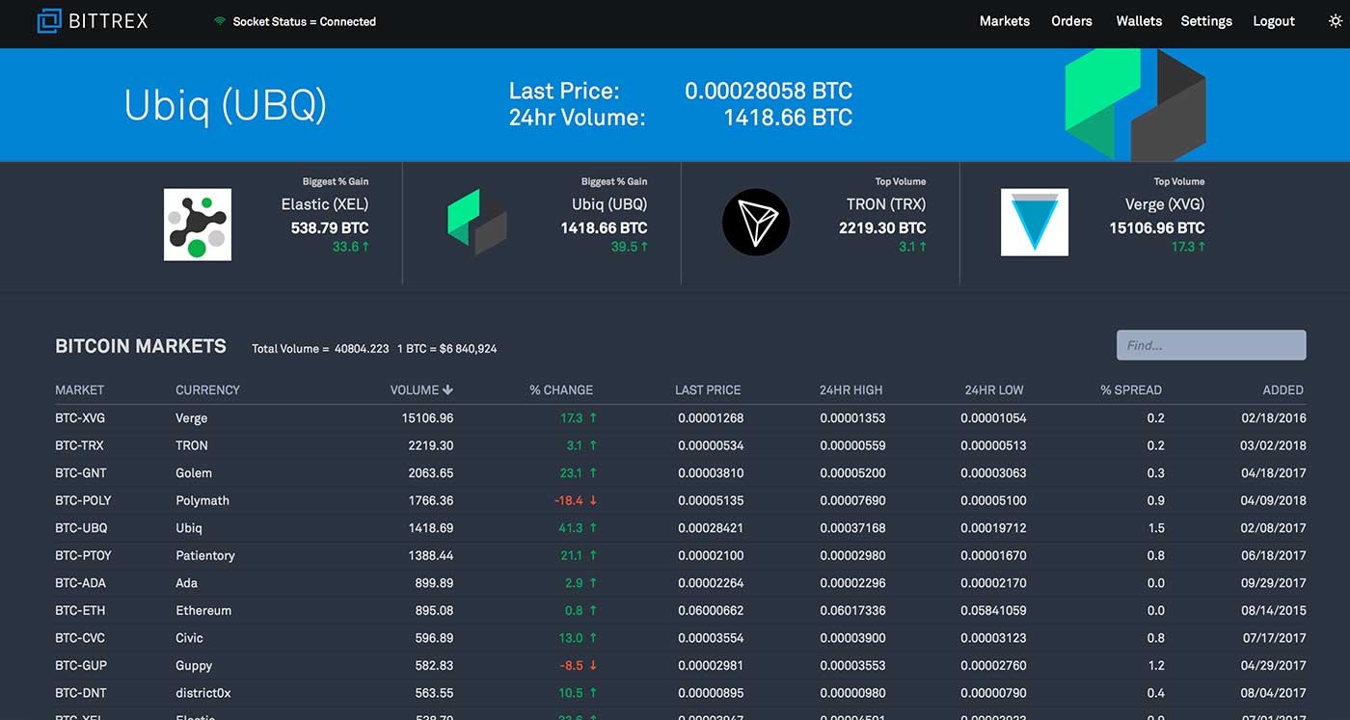Open the Wallets menu
Viewport: 1350px width, 720px height.
coord(1139,21)
